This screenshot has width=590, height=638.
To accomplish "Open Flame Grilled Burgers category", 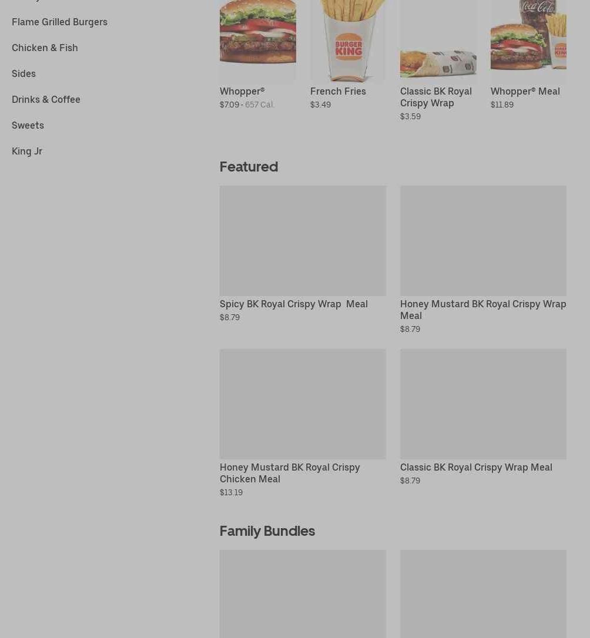I will (x=59, y=22).
